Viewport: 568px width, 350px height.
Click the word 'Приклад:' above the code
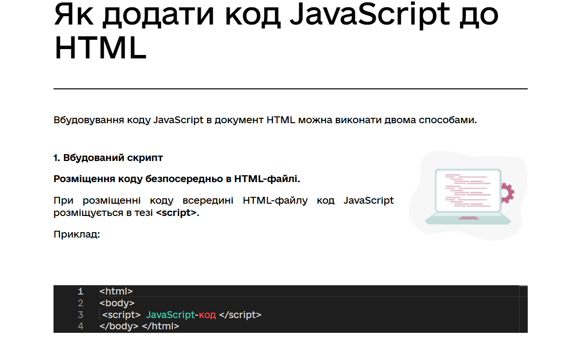tap(77, 234)
